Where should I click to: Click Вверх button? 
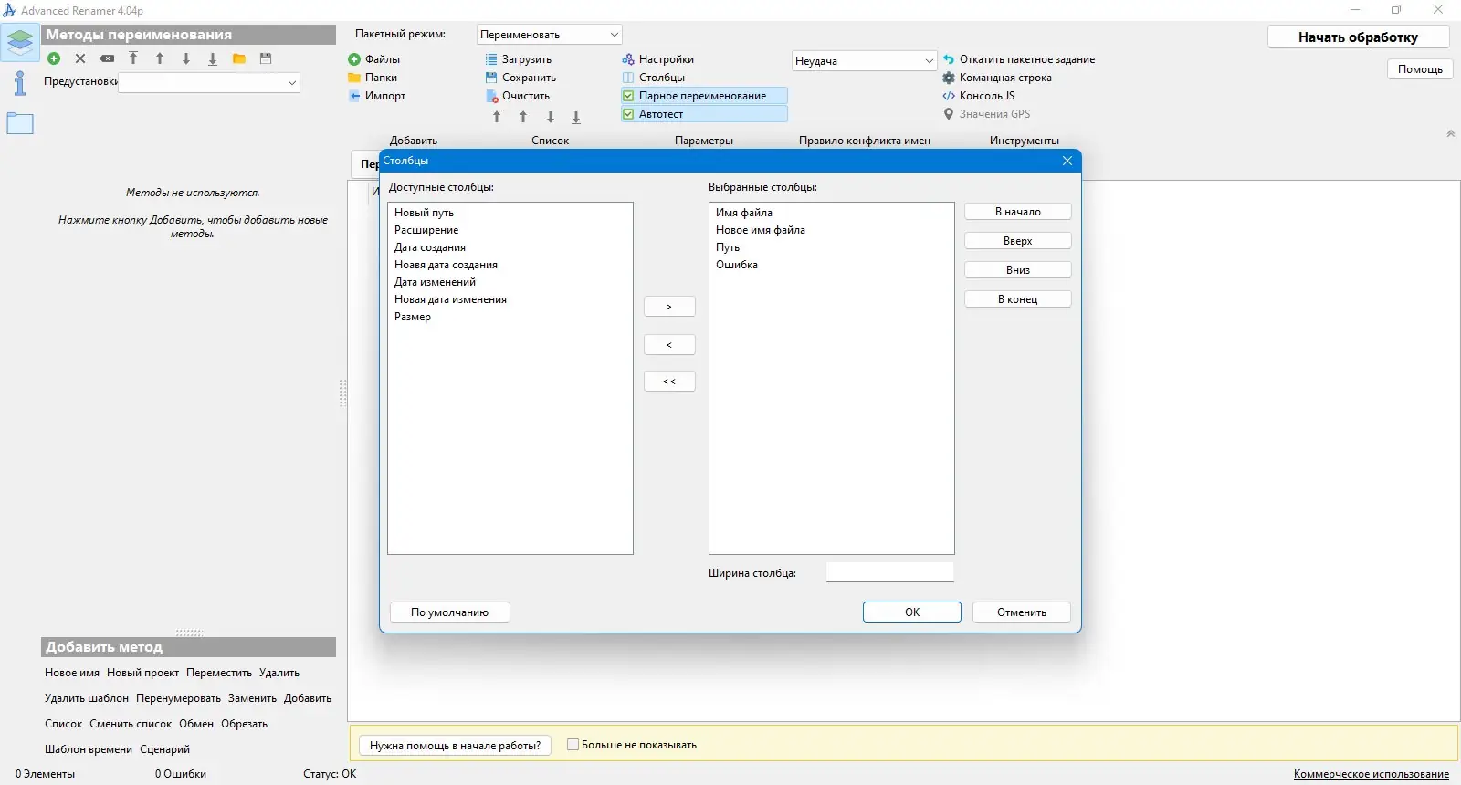pos(1018,241)
